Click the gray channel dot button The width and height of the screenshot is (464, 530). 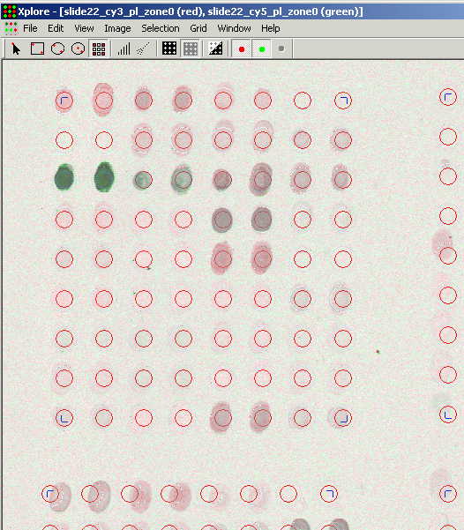tap(281, 49)
